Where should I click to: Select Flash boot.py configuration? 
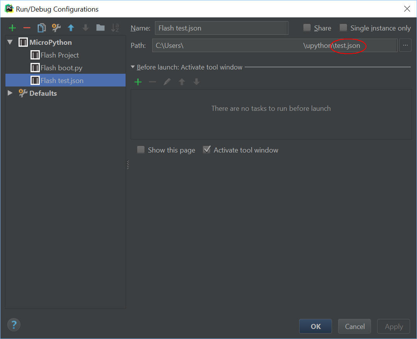(61, 68)
